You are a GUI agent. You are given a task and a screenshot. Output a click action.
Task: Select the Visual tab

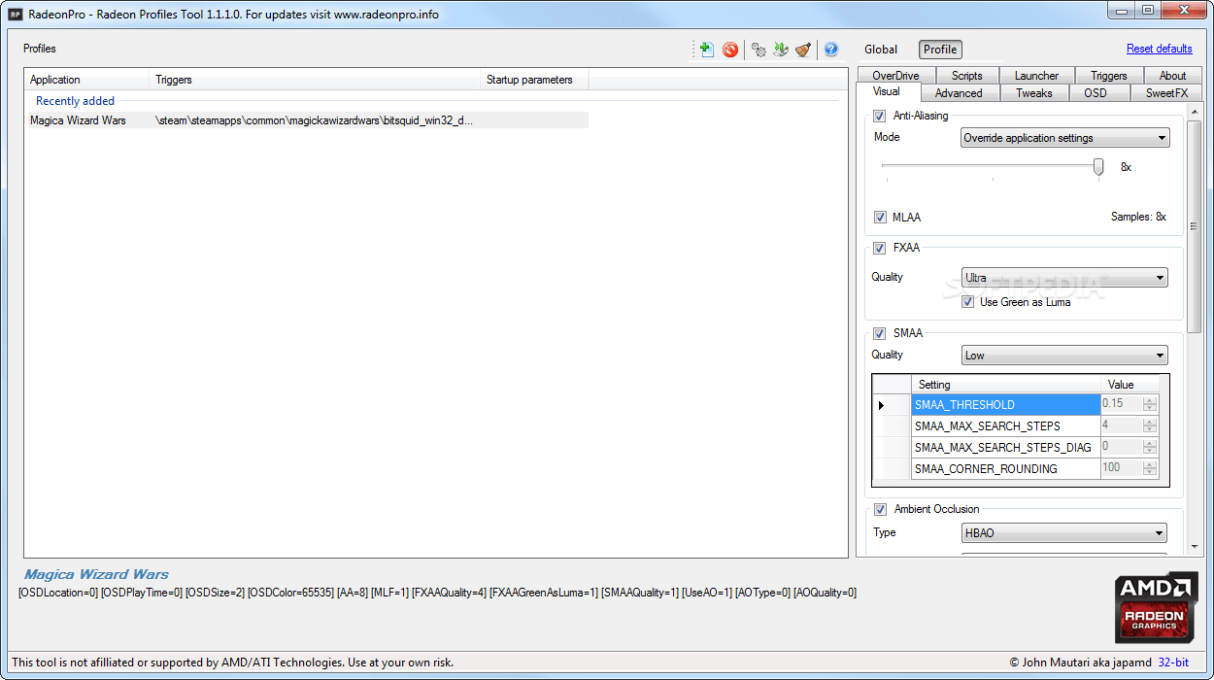(x=886, y=91)
